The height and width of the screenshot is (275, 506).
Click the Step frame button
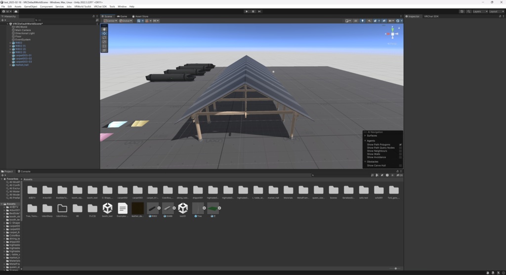259,11
